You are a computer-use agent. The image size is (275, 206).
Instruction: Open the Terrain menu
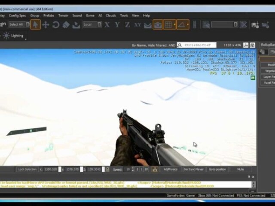point(63,15)
